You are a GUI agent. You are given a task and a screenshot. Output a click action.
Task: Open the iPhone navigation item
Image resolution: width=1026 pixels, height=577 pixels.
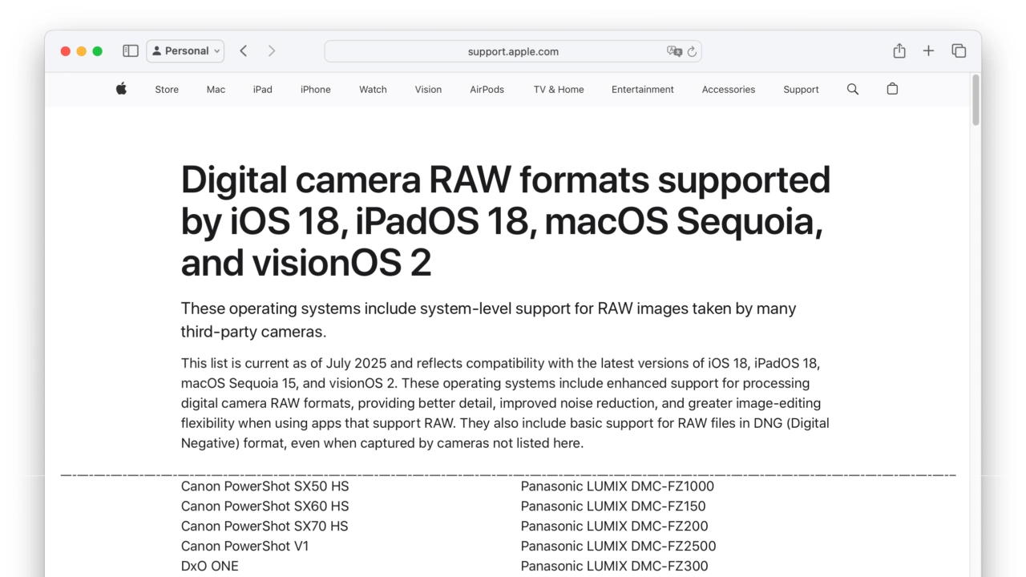click(x=315, y=90)
